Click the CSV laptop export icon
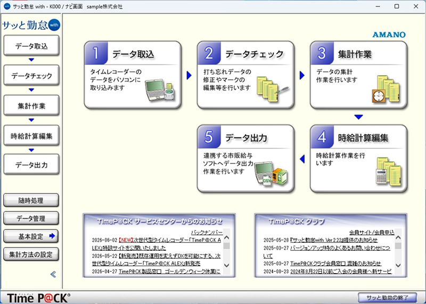The height and width of the screenshot is (304, 426). click(x=271, y=174)
